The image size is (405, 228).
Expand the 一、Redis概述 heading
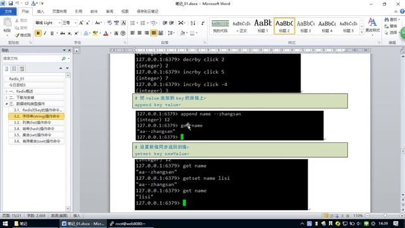pyautogui.click(x=6, y=91)
